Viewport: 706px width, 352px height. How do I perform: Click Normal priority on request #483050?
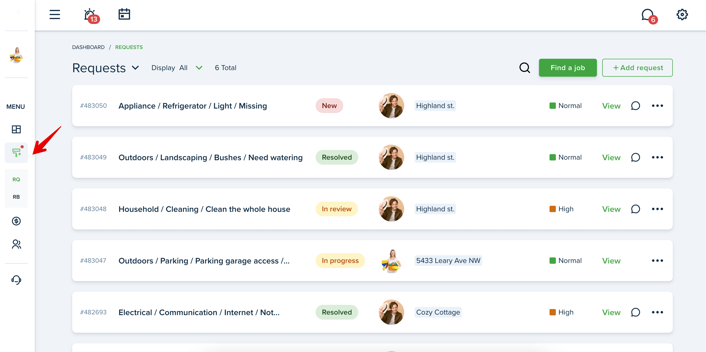click(x=565, y=106)
